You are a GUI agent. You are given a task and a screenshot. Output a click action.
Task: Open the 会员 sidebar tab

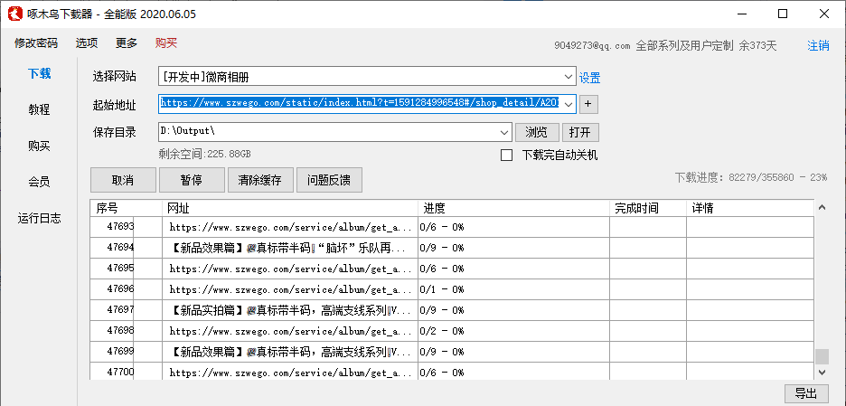[x=39, y=182]
